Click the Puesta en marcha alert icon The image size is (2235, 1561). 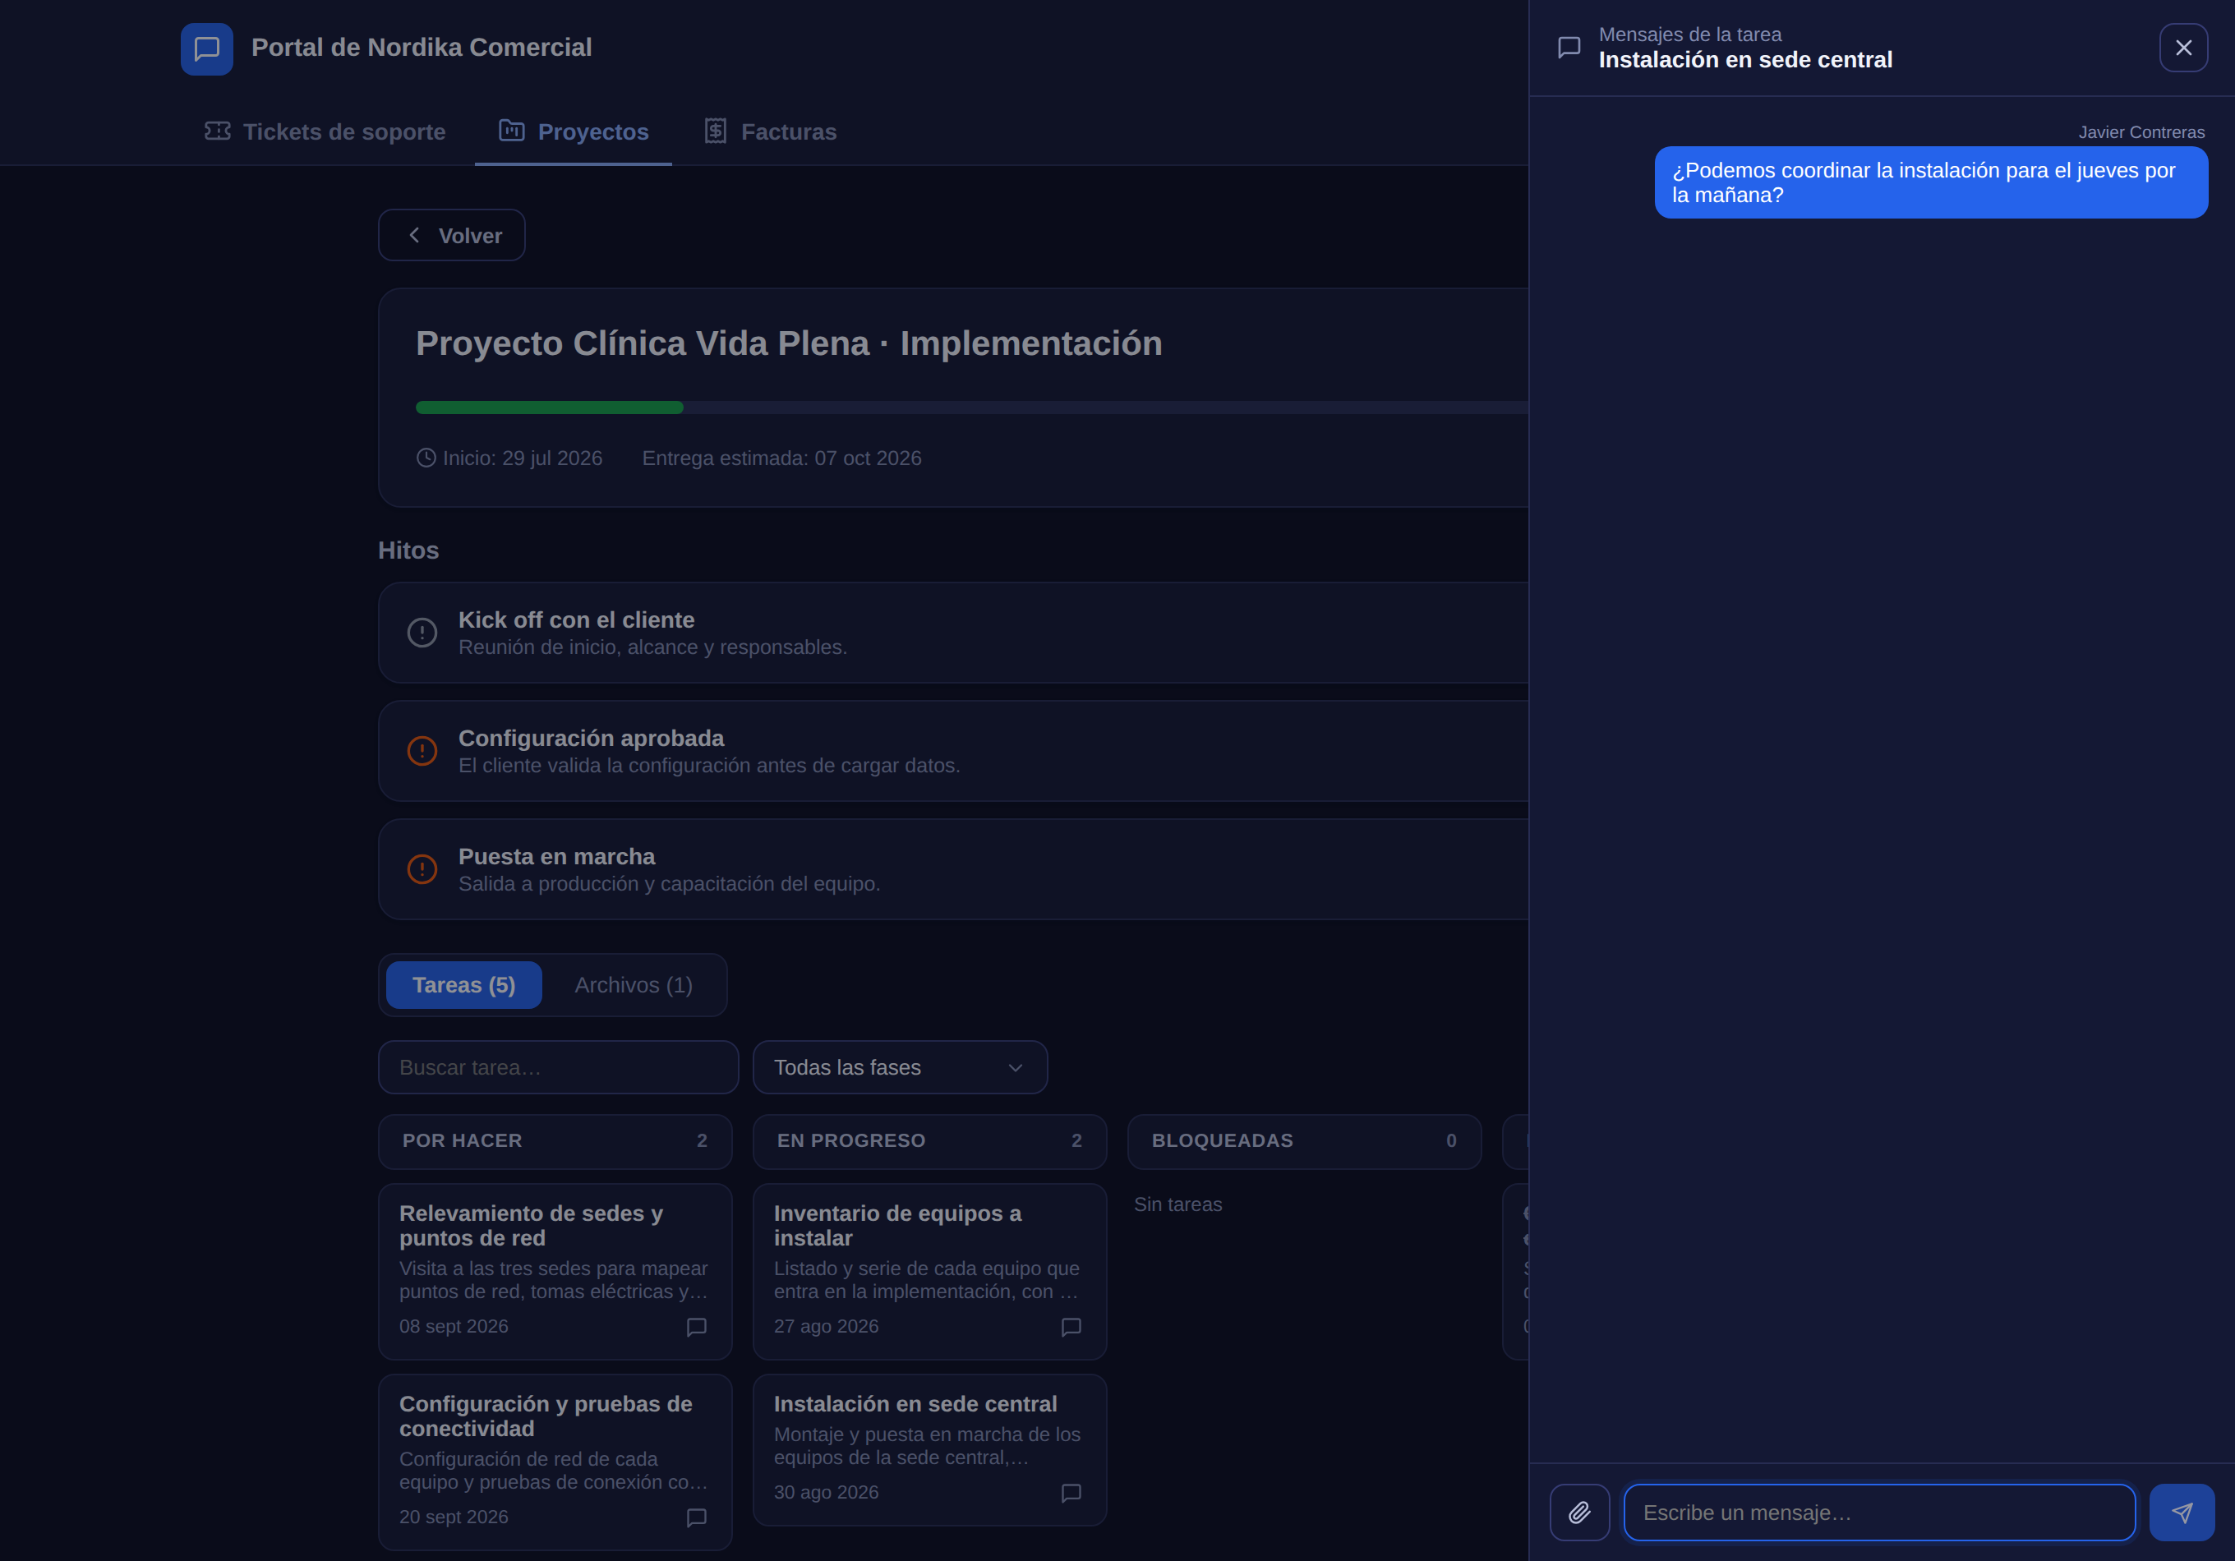click(x=422, y=869)
